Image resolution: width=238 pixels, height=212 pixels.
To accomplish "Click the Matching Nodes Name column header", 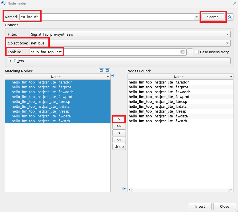I will 58,77.
